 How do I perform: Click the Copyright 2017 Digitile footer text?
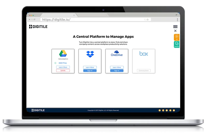coord(103,110)
